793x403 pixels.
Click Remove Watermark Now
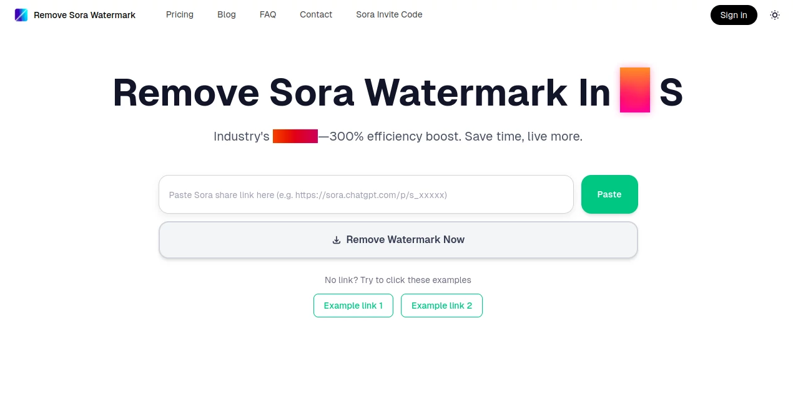398,239
